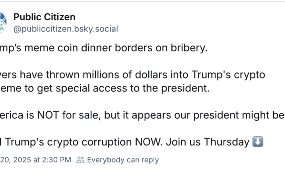Click the NOT for sale sentence

[142, 115]
